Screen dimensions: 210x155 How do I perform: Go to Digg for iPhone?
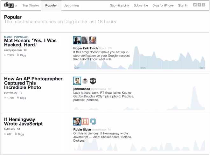click(163, 5)
